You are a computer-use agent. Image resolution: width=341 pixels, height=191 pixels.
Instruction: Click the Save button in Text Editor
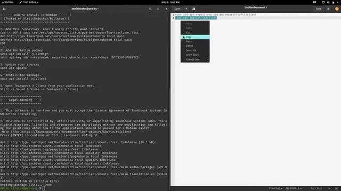[x=319, y=9]
